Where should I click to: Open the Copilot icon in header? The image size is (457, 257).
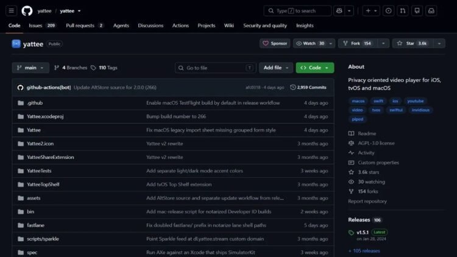coord(339,11)
